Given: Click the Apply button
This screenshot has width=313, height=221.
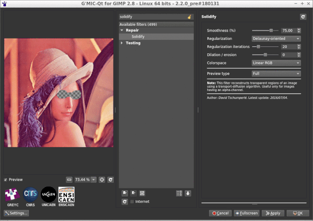Looking at the screenshot, I should click(x=274, y=213).
